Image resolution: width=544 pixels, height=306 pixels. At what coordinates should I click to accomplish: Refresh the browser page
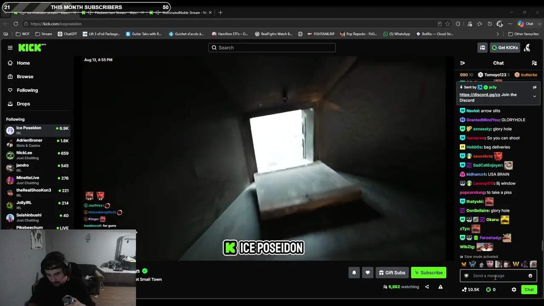(16, 24)
